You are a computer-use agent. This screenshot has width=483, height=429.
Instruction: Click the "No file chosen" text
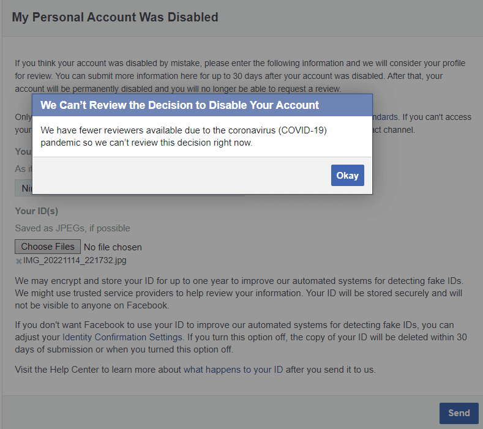coord(113,247)
